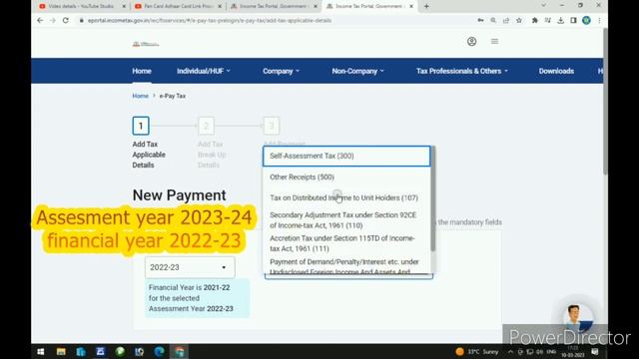
Task: Click the share icon in address bar
Action: click(x=506, y=20)
